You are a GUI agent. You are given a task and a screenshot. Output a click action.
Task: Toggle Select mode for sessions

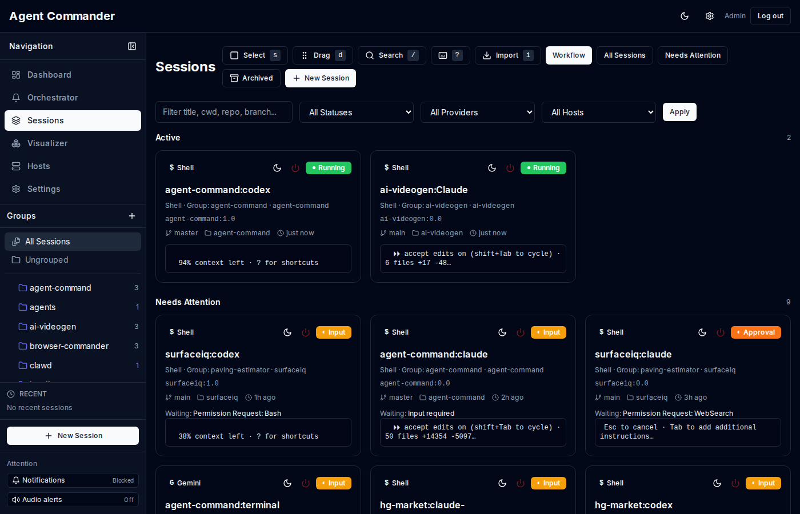click(255, 55)
